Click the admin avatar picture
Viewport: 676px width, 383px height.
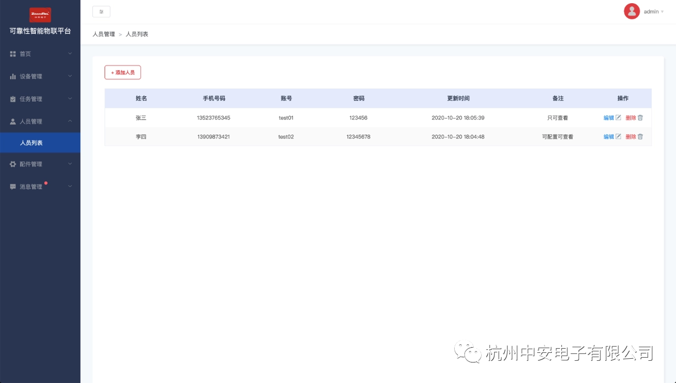click(632, 11)
